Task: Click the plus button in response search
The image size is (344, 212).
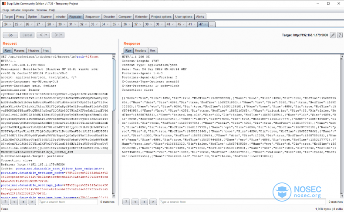Action: 144,202
